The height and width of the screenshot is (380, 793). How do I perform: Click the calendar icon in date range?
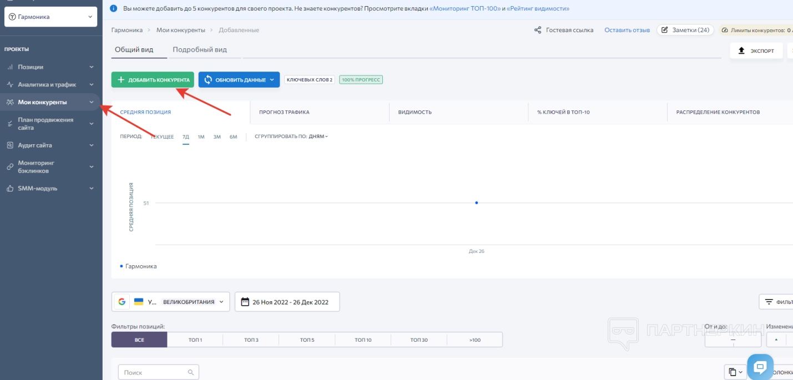tap(245, 302)
